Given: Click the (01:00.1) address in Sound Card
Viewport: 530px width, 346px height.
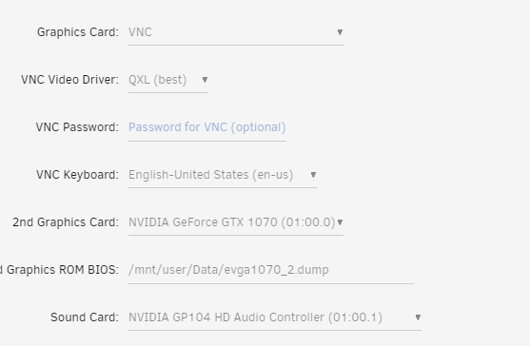Looking at the screenshot, I should pos(355,317).
